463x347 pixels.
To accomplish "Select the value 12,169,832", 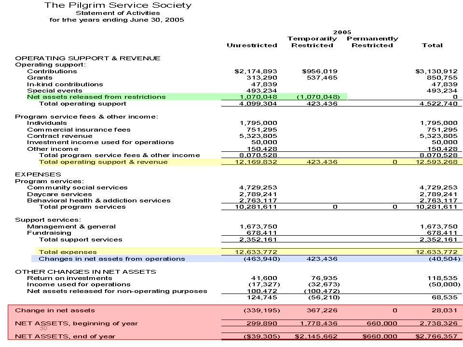I will point(256,162).
